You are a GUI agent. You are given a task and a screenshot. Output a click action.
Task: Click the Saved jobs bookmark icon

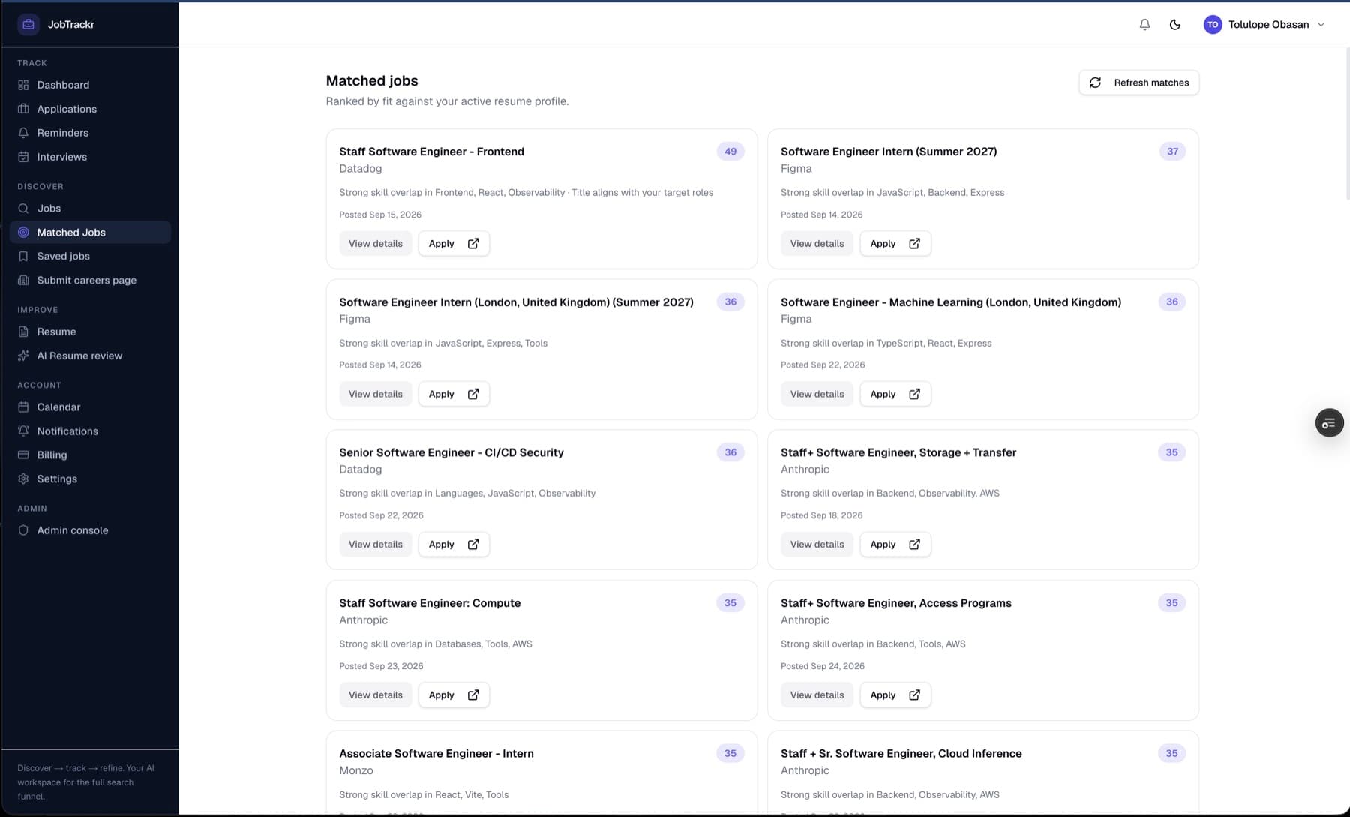(23, 257)
